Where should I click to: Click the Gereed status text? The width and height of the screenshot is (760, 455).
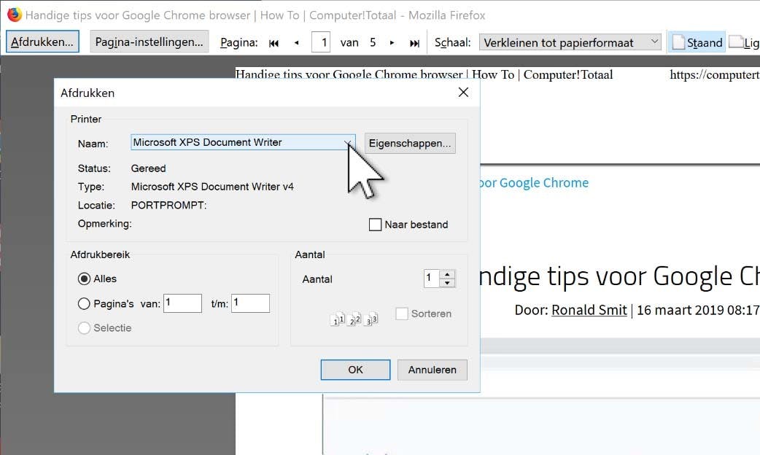click(148, 168)
